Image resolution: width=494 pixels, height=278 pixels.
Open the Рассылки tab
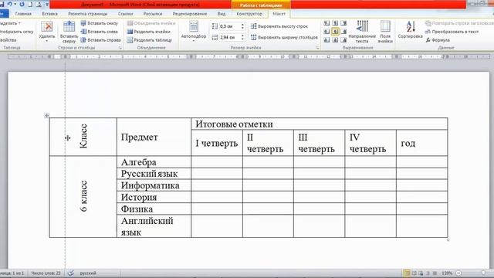[x=153, y=14]
